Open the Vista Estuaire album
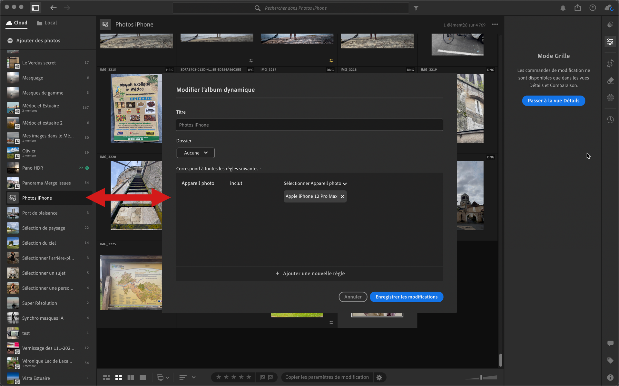Viewport: 619px width, 386px height. pos(48,378)
